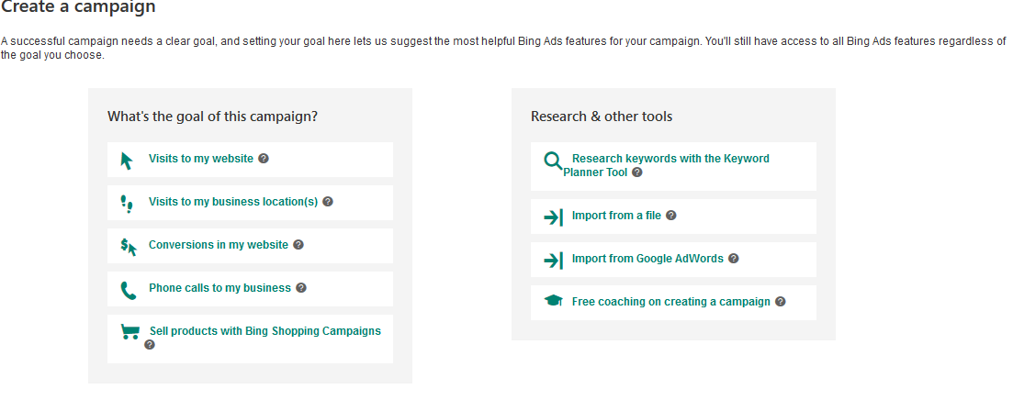Image resolution: width=1013 pixels, height=411 pixels.
Task: Click the graduation cap coaching icon
Action: [x=553, y=301]
